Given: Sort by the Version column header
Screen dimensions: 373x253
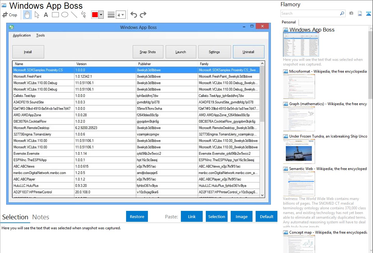Looking at the screenshot, I should (x=105, y=64).
